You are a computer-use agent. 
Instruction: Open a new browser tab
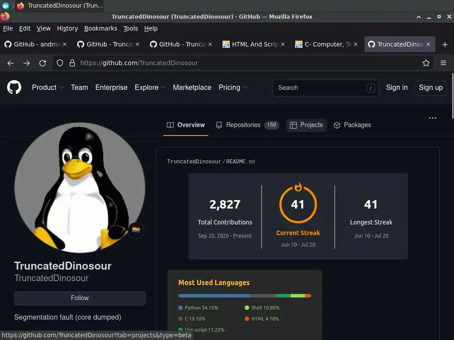(445, 45)
